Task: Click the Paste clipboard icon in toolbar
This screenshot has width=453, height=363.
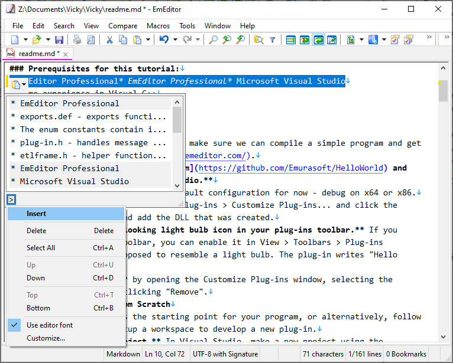Action: (x=137, y=40)
